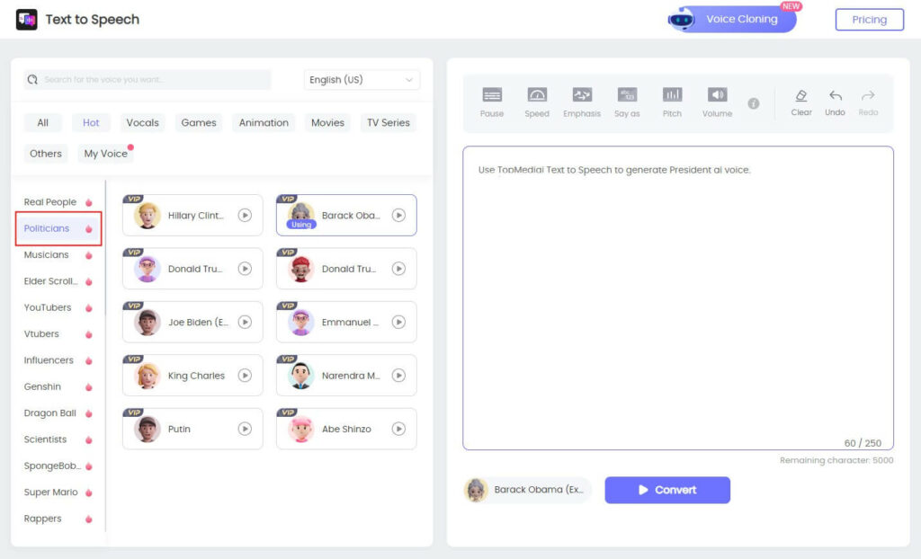Adjust the Pitch setting
921x559 pixels.
[672, 101]
